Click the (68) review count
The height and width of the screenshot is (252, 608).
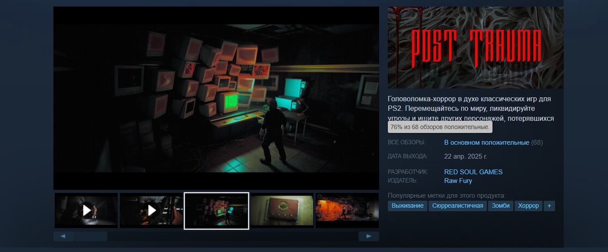(x=537, y=143)
